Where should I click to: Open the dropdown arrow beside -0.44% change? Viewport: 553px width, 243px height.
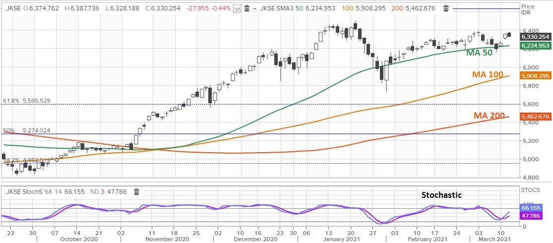pyautogui.click(x=237, y=8)
